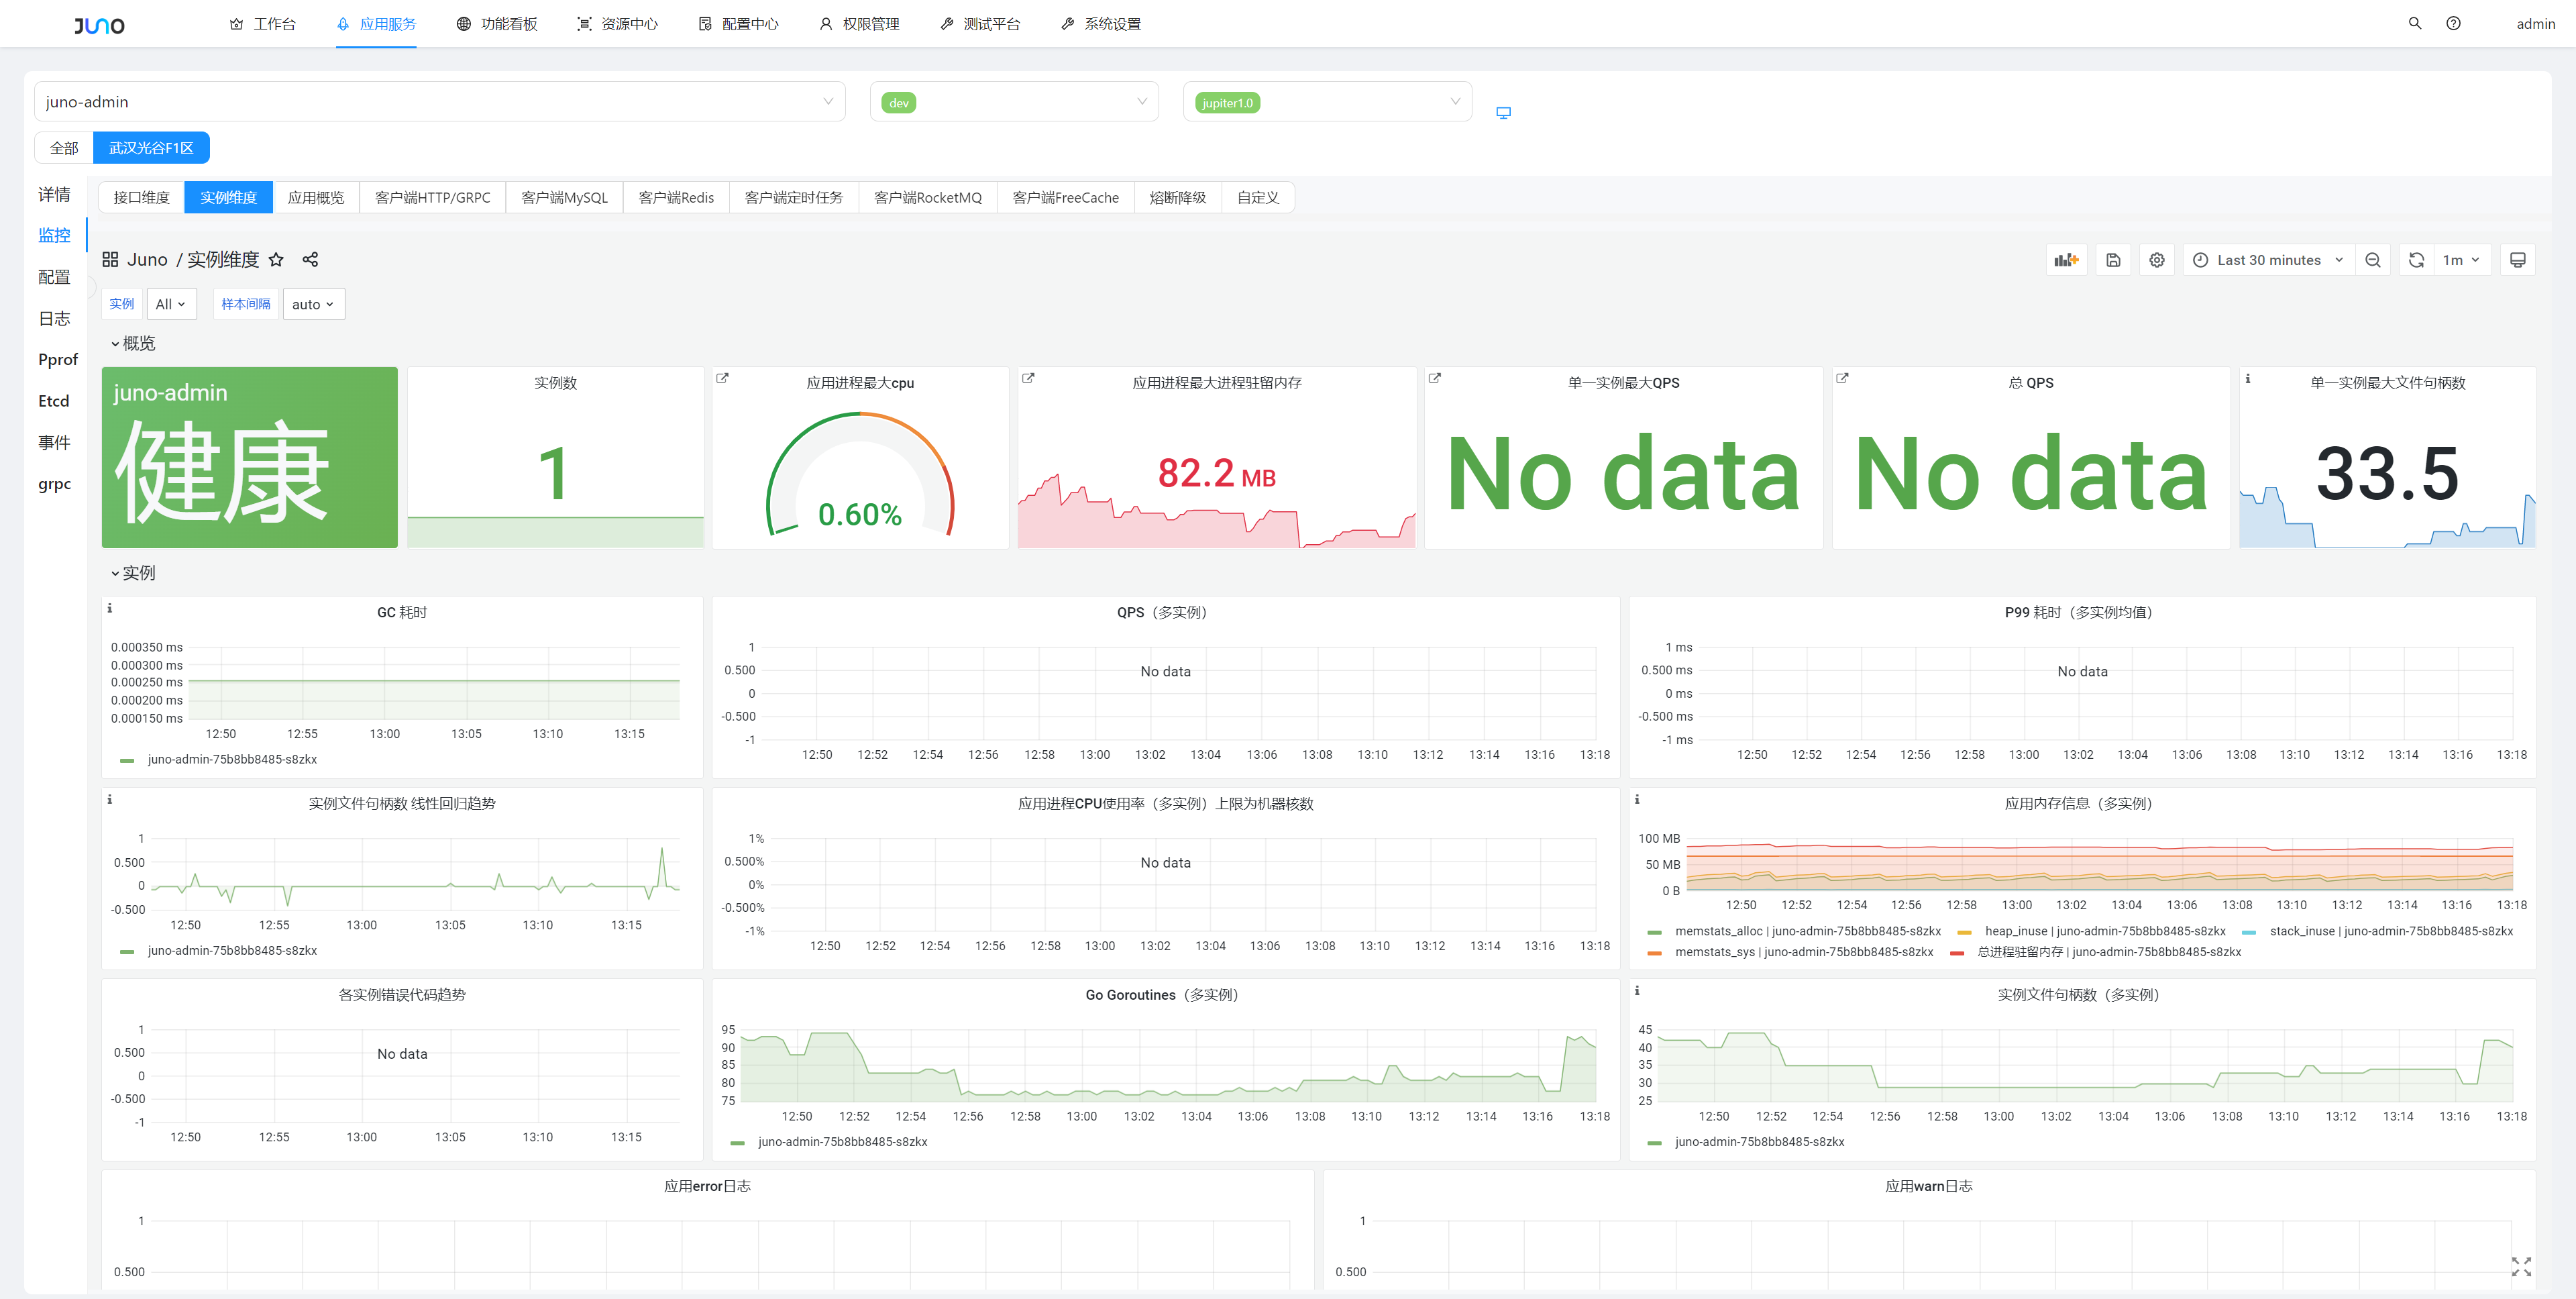This screenshot has width=2576, height=1299.
Task: Open Etcd in left sidebar
Action: pos(54,401)
